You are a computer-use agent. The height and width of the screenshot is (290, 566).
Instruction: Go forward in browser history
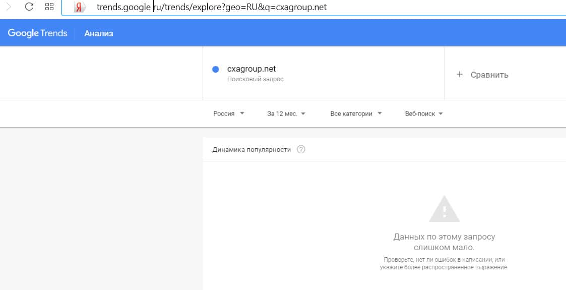pyautogui.click(x=8, y=7)
